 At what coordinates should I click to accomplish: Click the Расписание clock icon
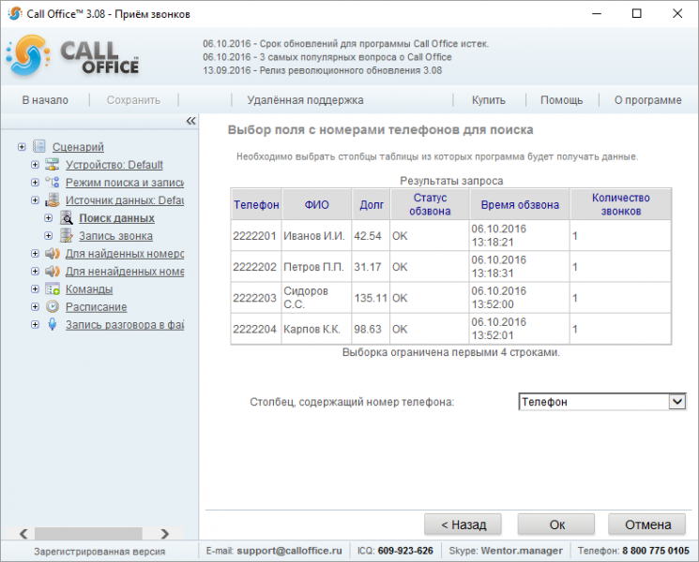tap(53, 307)
